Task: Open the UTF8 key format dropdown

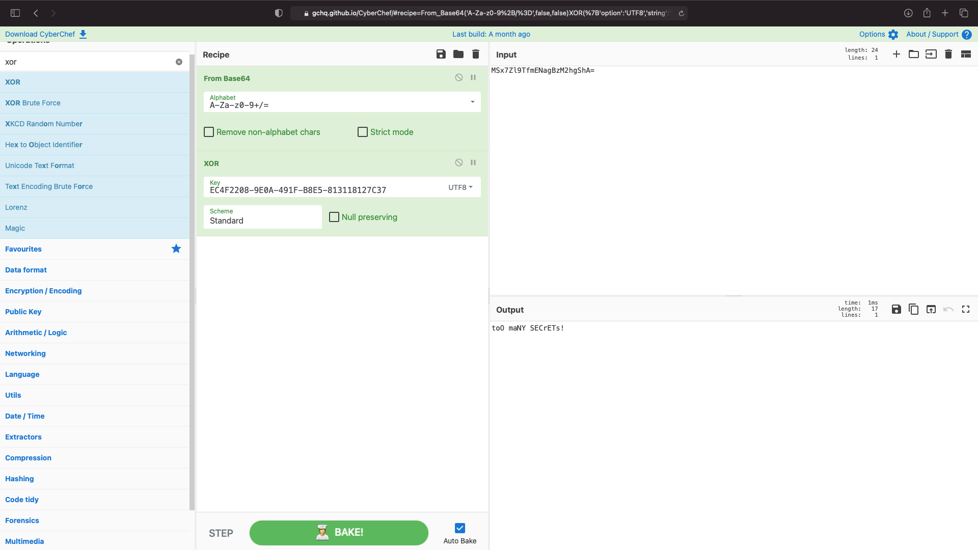Action: pyautogui.click(x=460, y=187)
